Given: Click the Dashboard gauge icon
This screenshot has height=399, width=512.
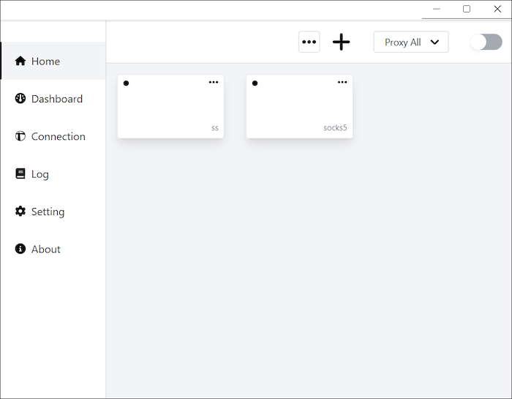Looking at the screenshot, I should (20, 99).
